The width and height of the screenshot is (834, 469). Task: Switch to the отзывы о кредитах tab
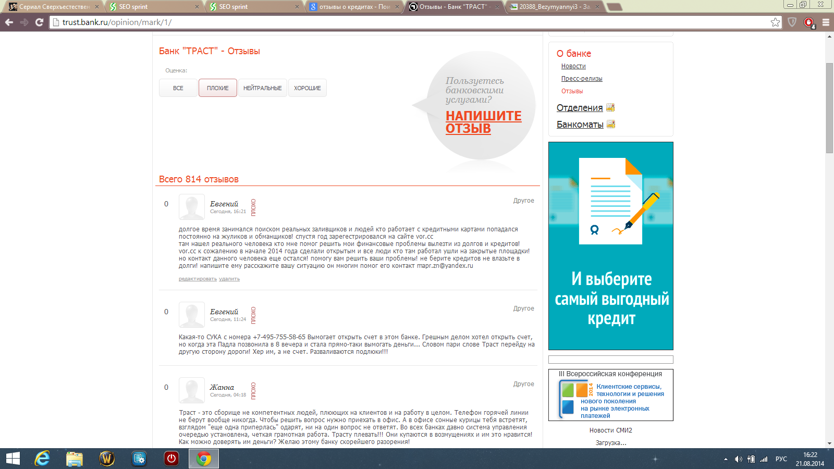click(353, 7)
